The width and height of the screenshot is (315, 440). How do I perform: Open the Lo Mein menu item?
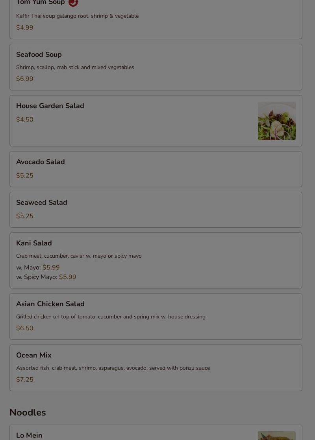(x=156, y=433)
